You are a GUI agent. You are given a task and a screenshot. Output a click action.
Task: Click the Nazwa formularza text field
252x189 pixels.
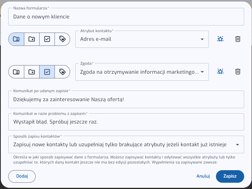click(x=125, y=17)
